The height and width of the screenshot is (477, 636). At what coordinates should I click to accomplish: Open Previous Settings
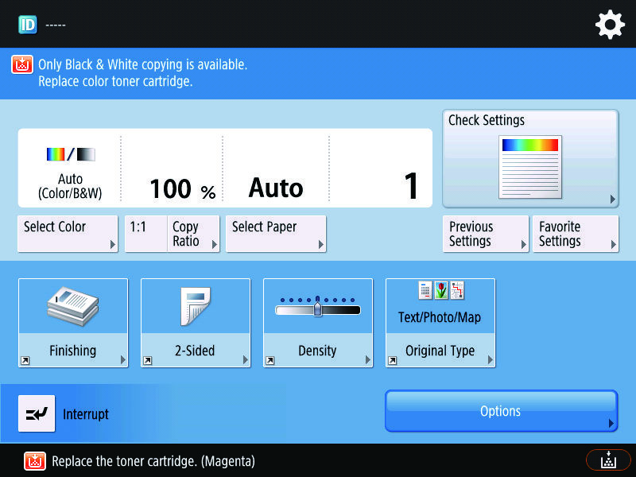[486, 234]
